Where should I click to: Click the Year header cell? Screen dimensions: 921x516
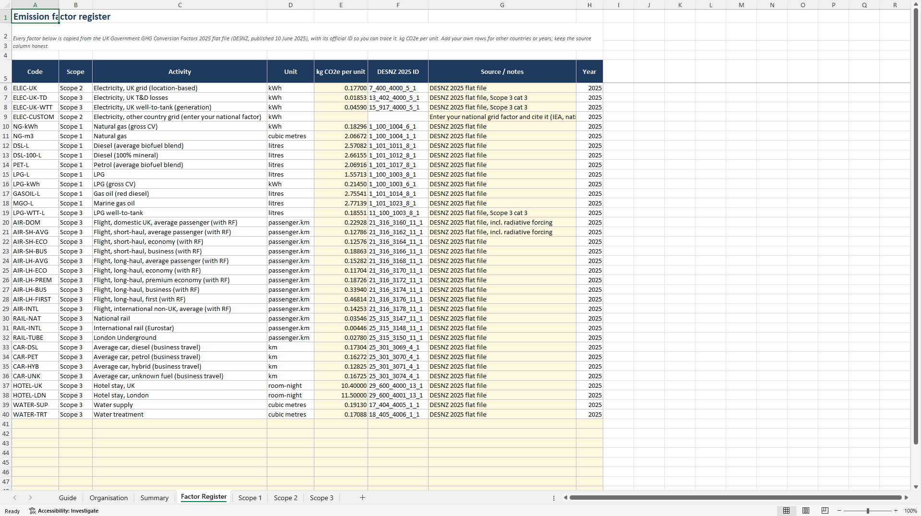coord(589,72)
